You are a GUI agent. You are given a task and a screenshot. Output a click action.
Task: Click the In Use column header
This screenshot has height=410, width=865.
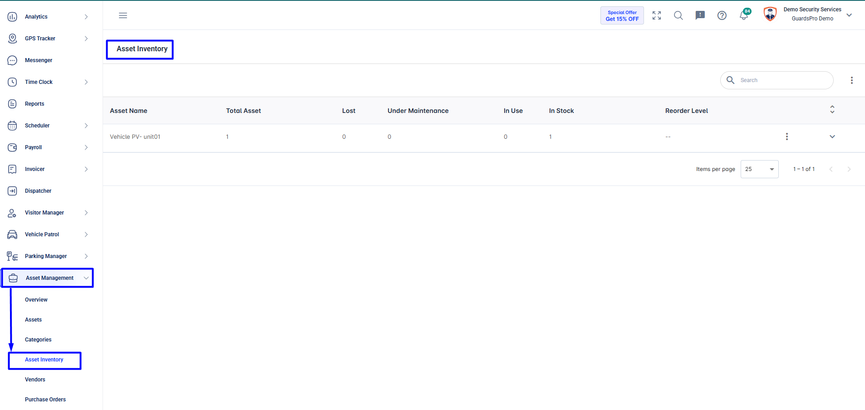[x=513, y=111]
